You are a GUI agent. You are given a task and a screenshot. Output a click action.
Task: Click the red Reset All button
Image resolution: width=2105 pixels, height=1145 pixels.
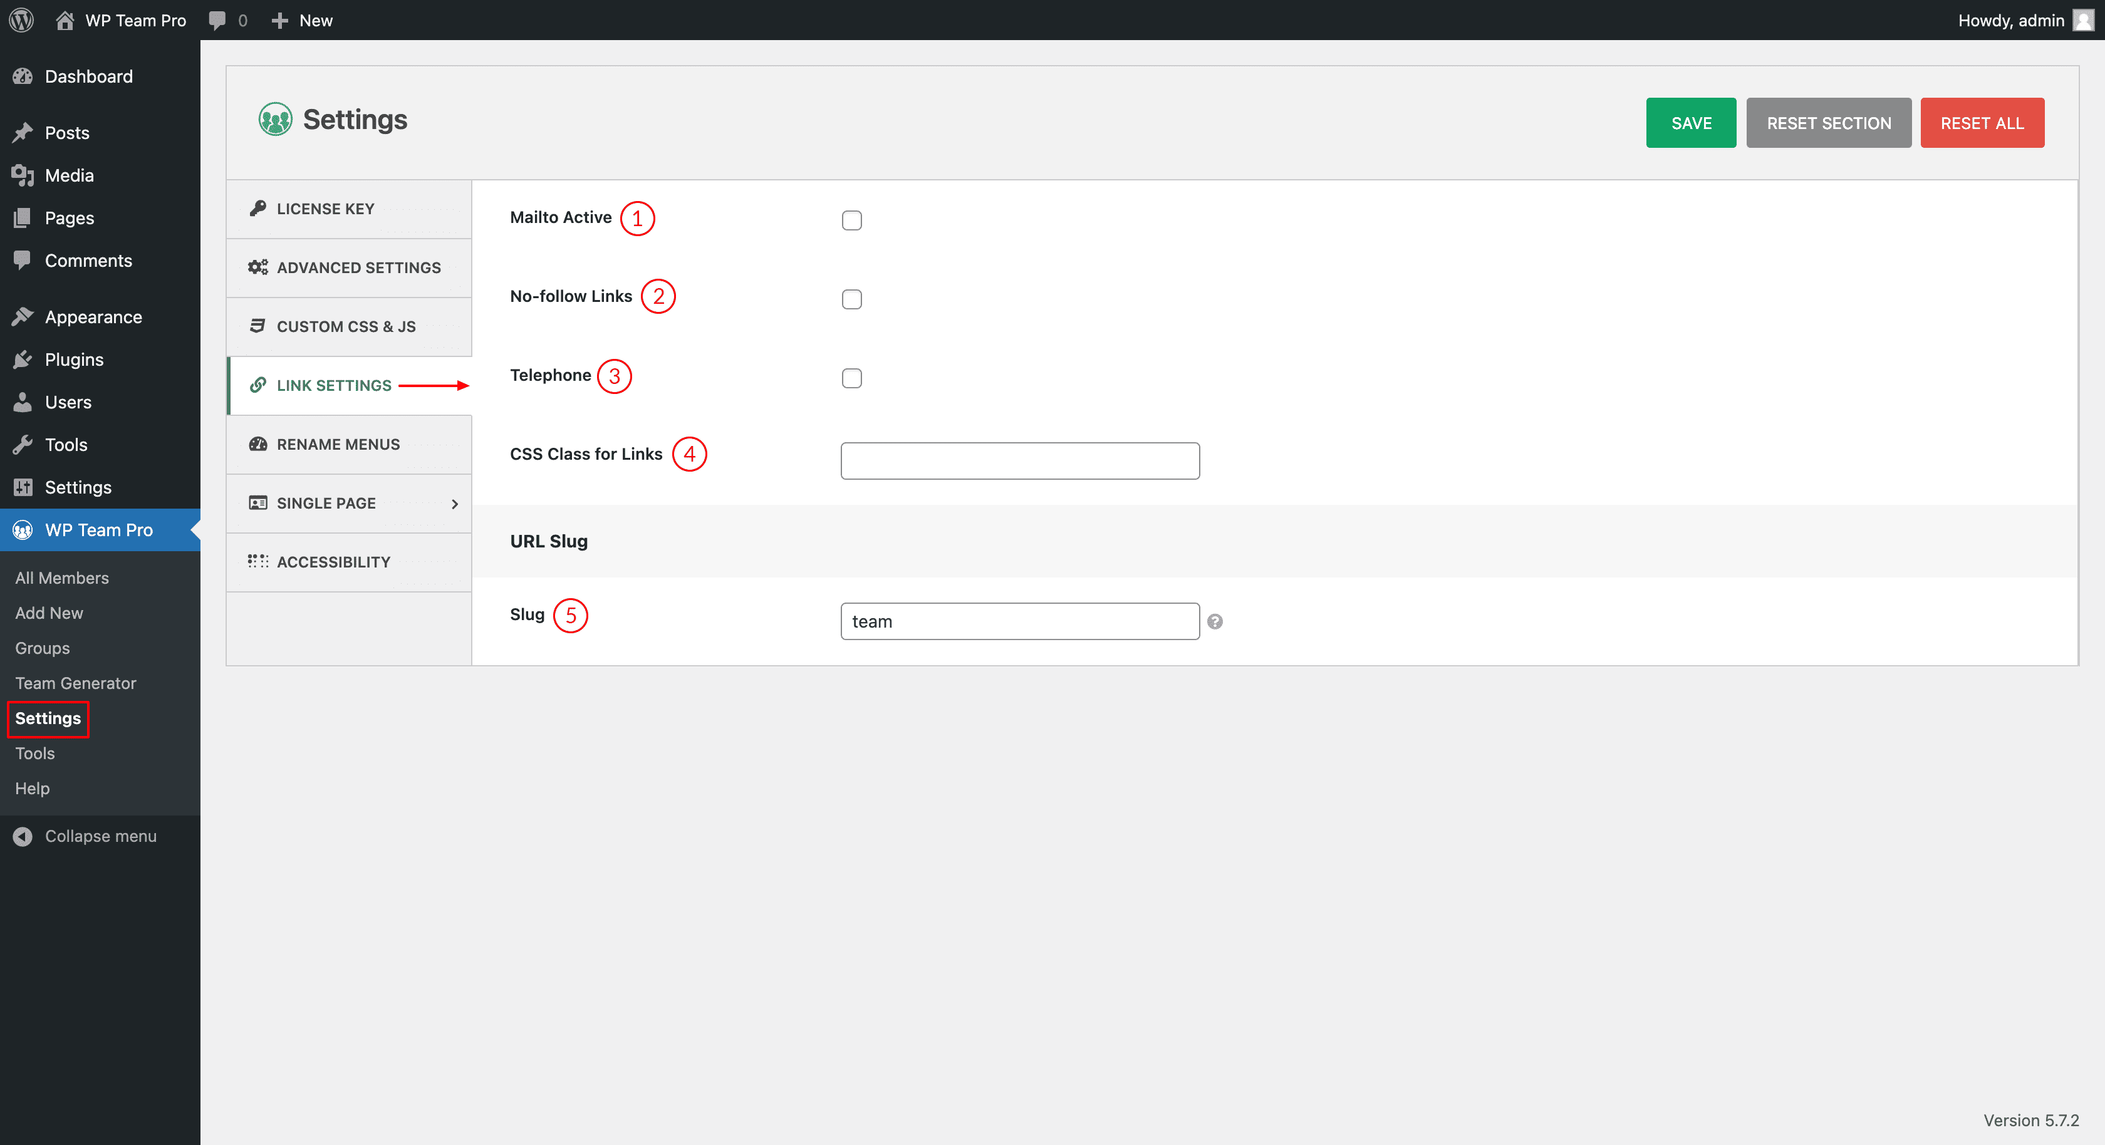(x=1982, y=123)
